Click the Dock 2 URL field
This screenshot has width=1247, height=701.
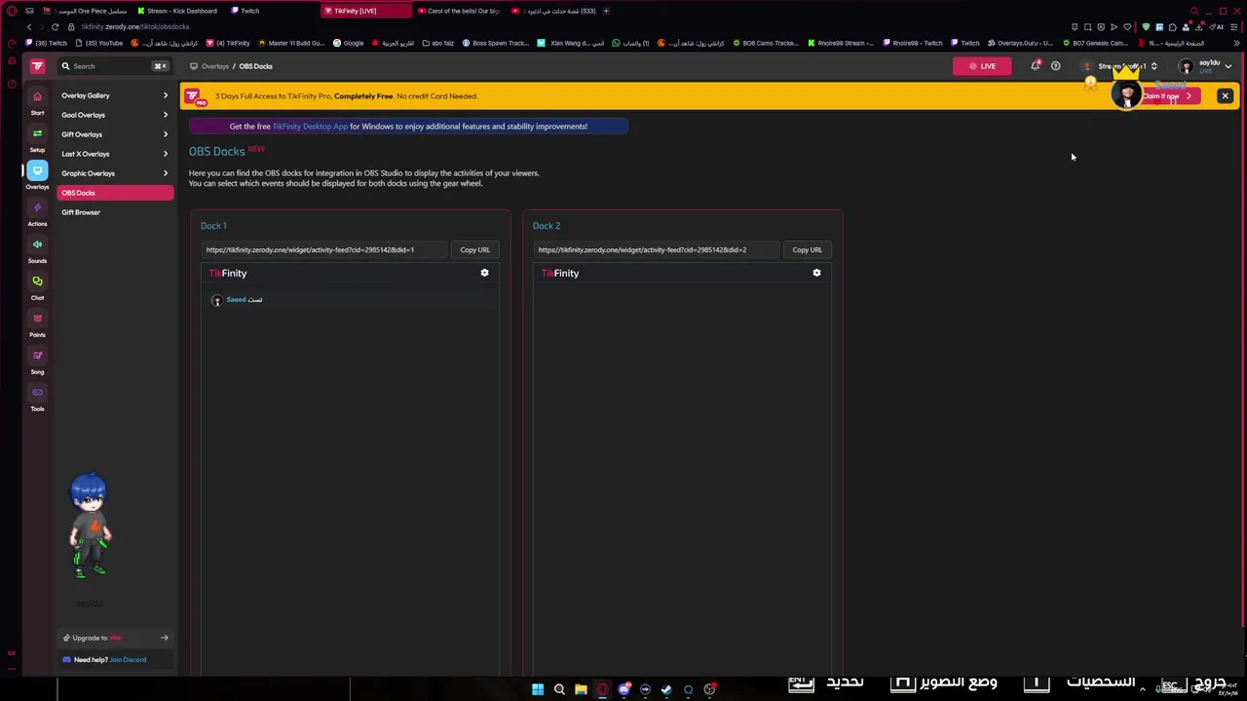point(657,250)
